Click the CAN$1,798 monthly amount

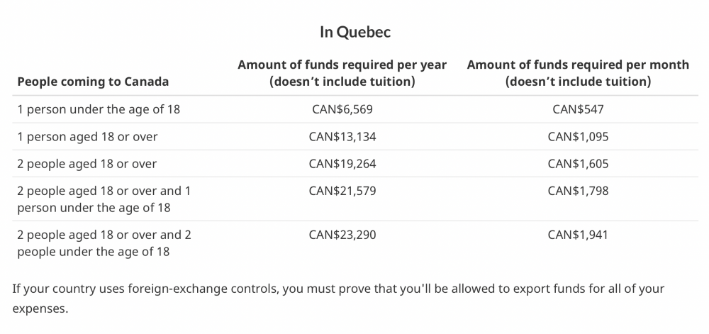point(578,191)
